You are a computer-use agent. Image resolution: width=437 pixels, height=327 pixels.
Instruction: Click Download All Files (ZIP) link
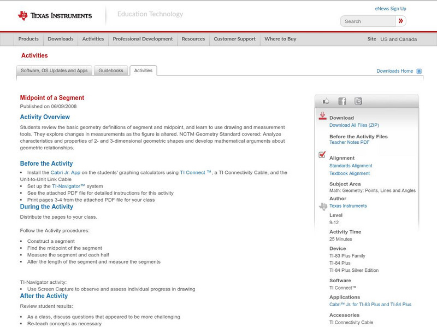(x=354, y=125)
